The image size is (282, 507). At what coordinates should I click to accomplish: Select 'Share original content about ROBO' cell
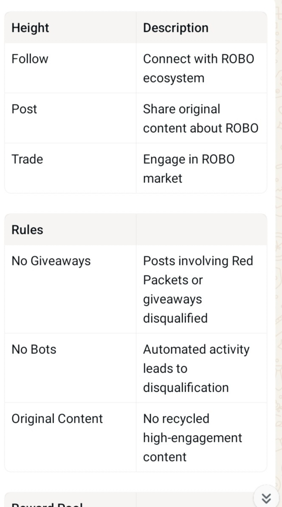200,118
